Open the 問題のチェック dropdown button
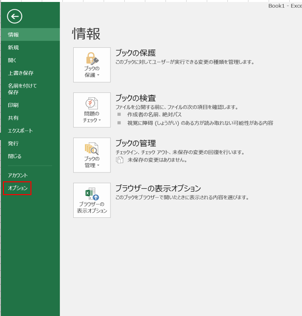This screenshot has width=302, height=316. click(x=92, y=110)
